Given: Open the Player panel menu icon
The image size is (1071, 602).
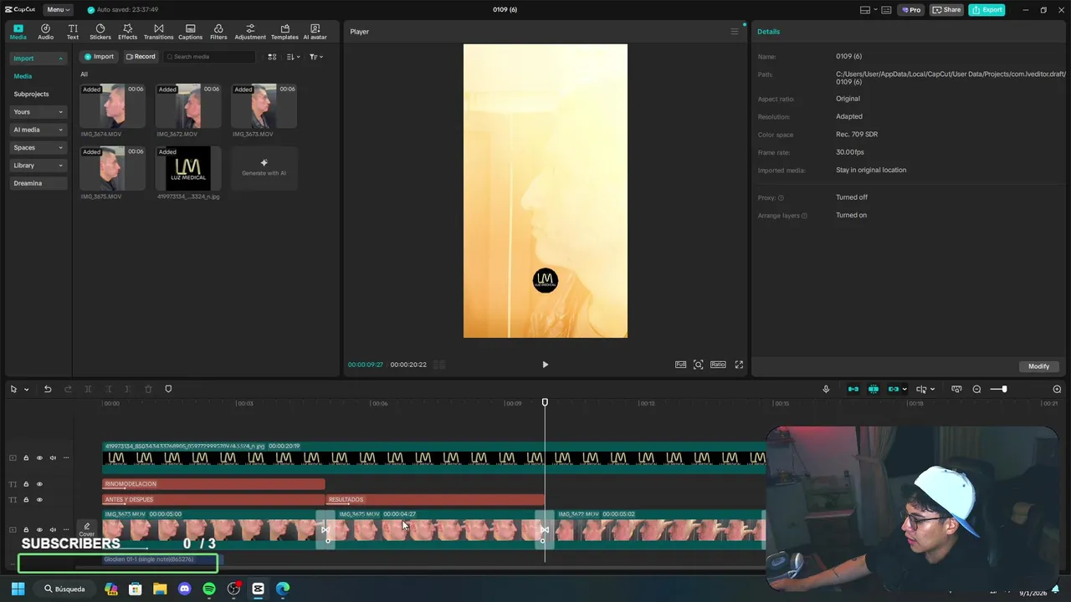Looking at the screenshot, I should 735,32.
